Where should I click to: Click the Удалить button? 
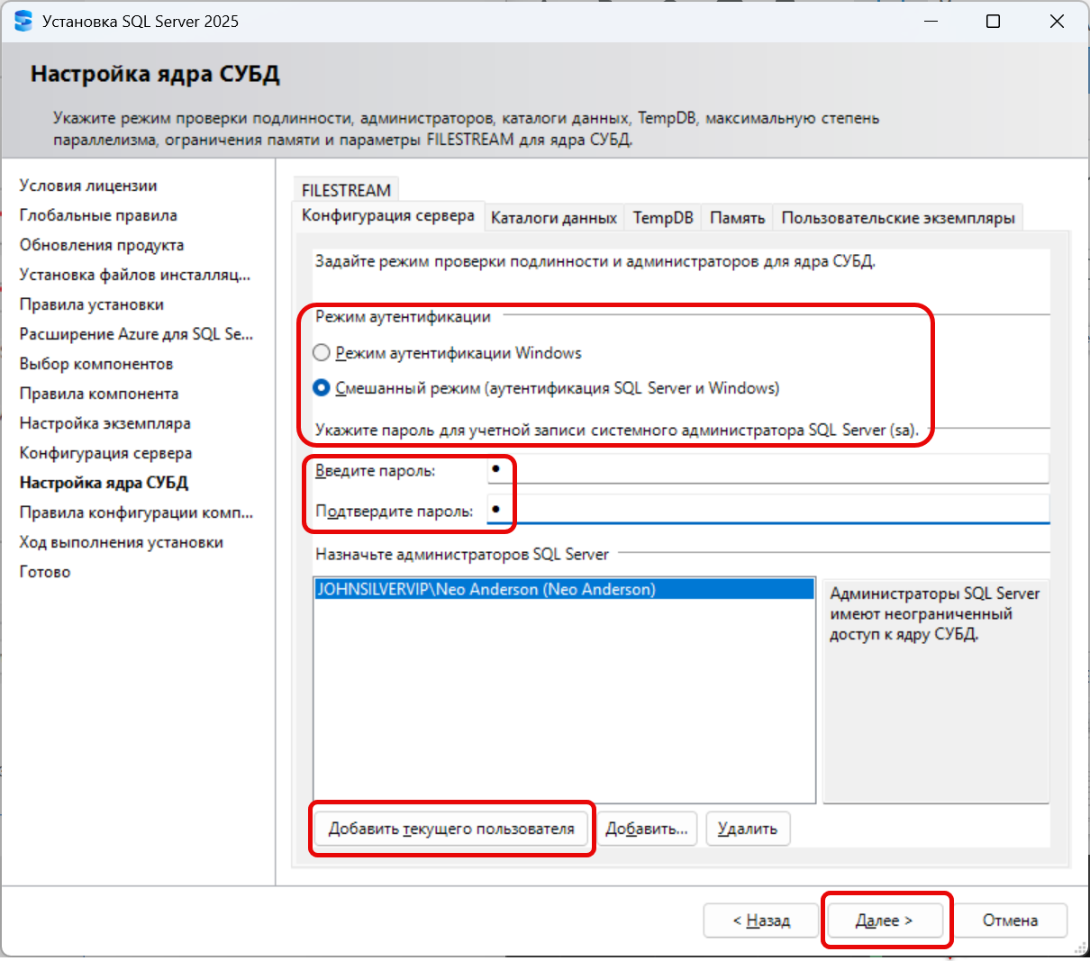748,829
